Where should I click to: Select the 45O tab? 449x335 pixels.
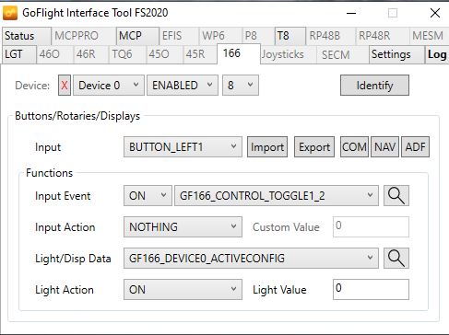(164, 54)
